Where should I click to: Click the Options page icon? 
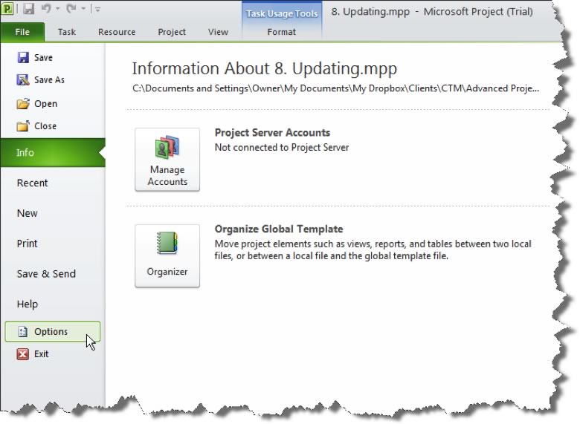(22, 332)
